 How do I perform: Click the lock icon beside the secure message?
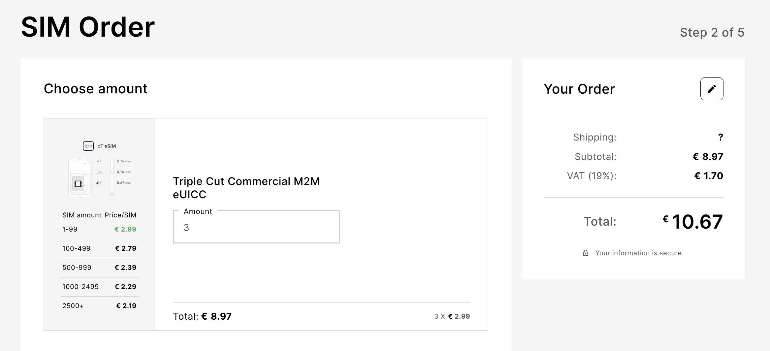[x=586, y=253]
